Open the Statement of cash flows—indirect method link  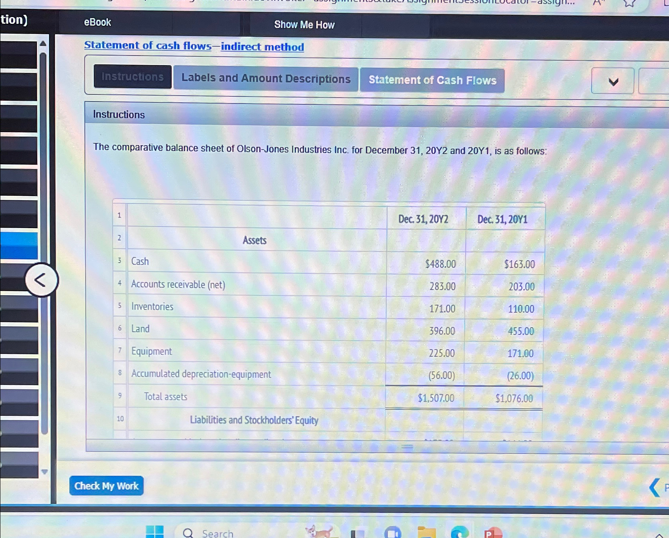pos(194,46)
